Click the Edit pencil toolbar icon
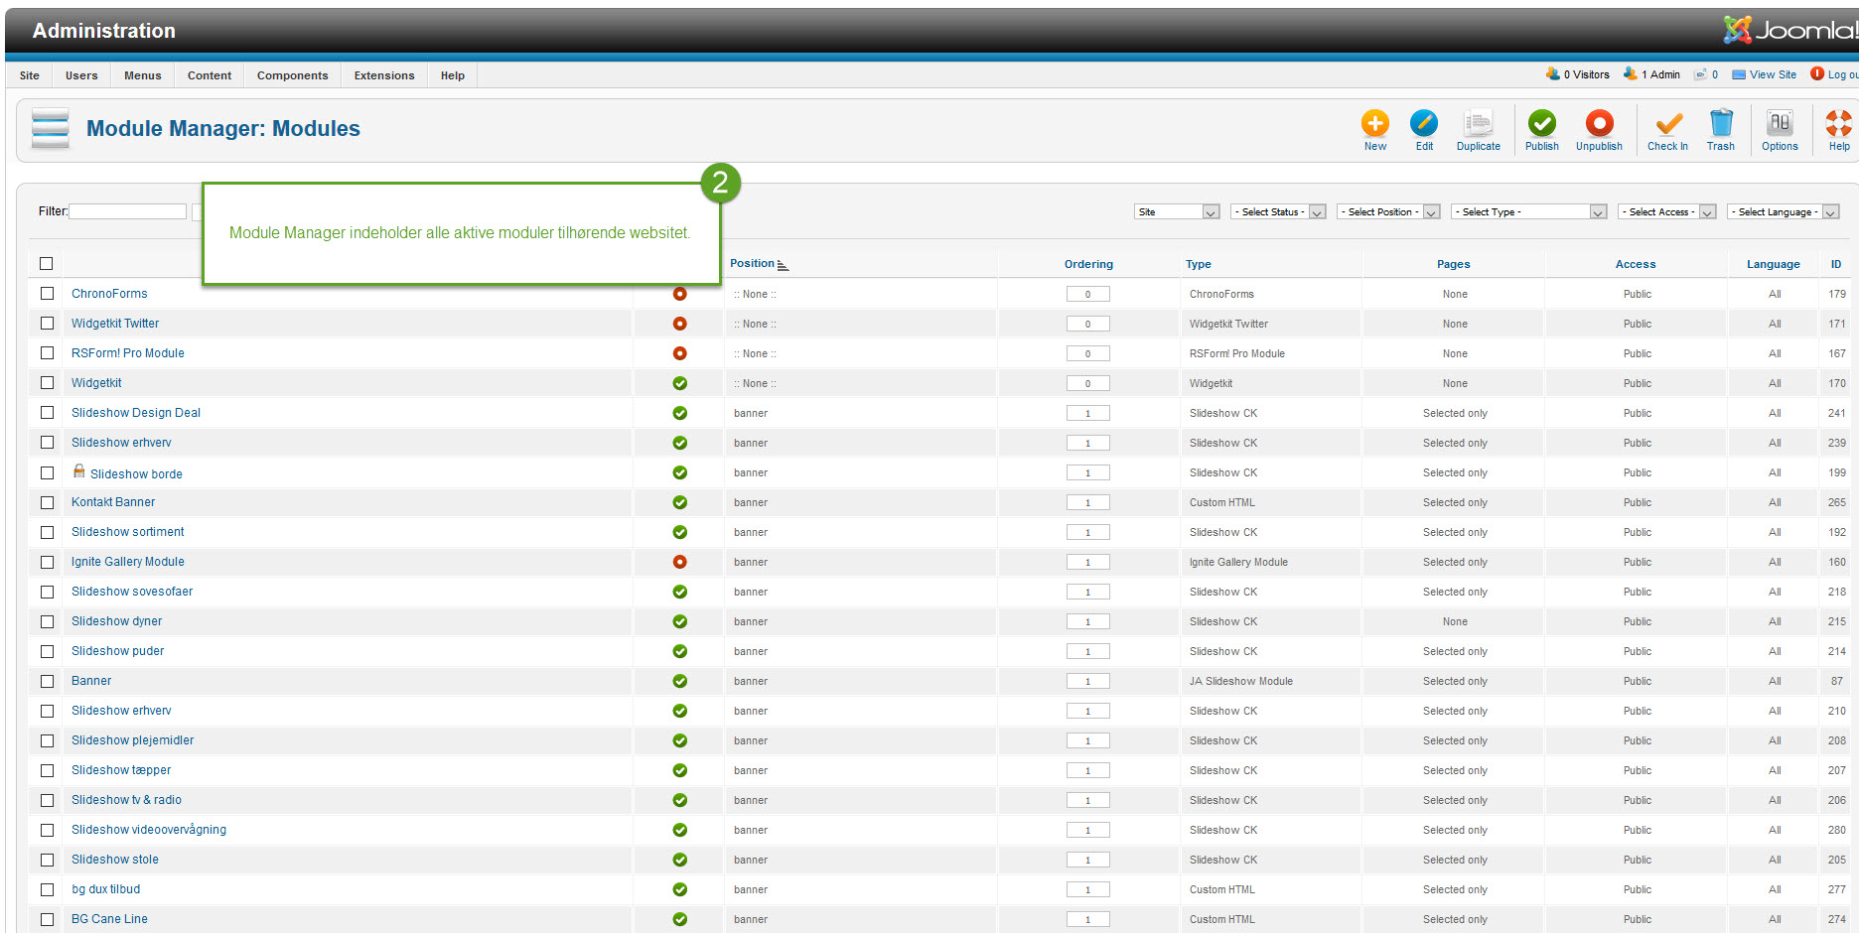Image resolution: width=1859 pixels, height=933 pixels. pyautogui.click(x=1423, y=123)
